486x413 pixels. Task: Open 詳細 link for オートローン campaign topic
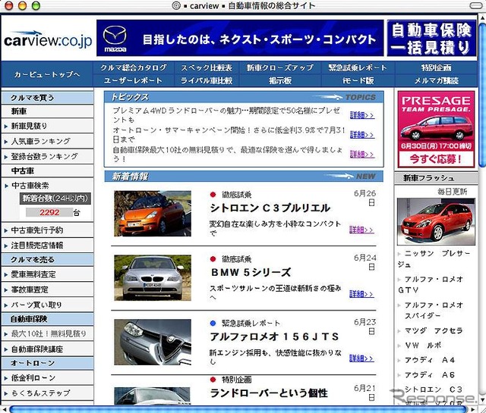[362, 135]
